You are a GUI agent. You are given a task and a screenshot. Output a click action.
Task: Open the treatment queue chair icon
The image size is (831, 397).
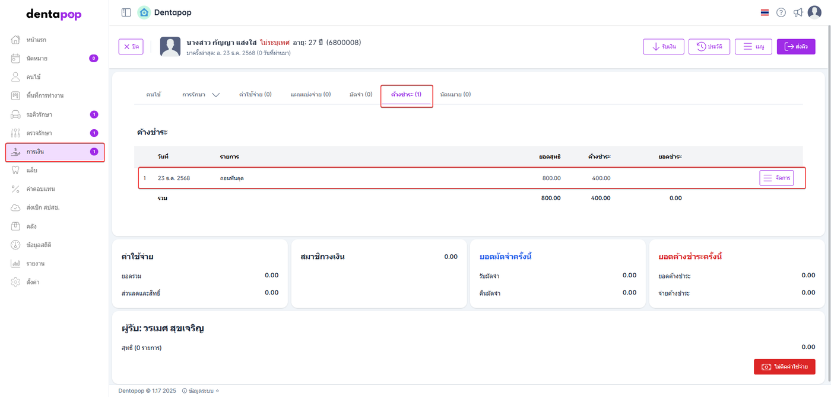point(16,114)
